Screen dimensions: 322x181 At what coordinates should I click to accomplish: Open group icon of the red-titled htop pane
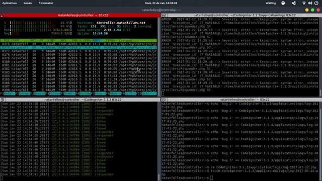click(2, 15)
